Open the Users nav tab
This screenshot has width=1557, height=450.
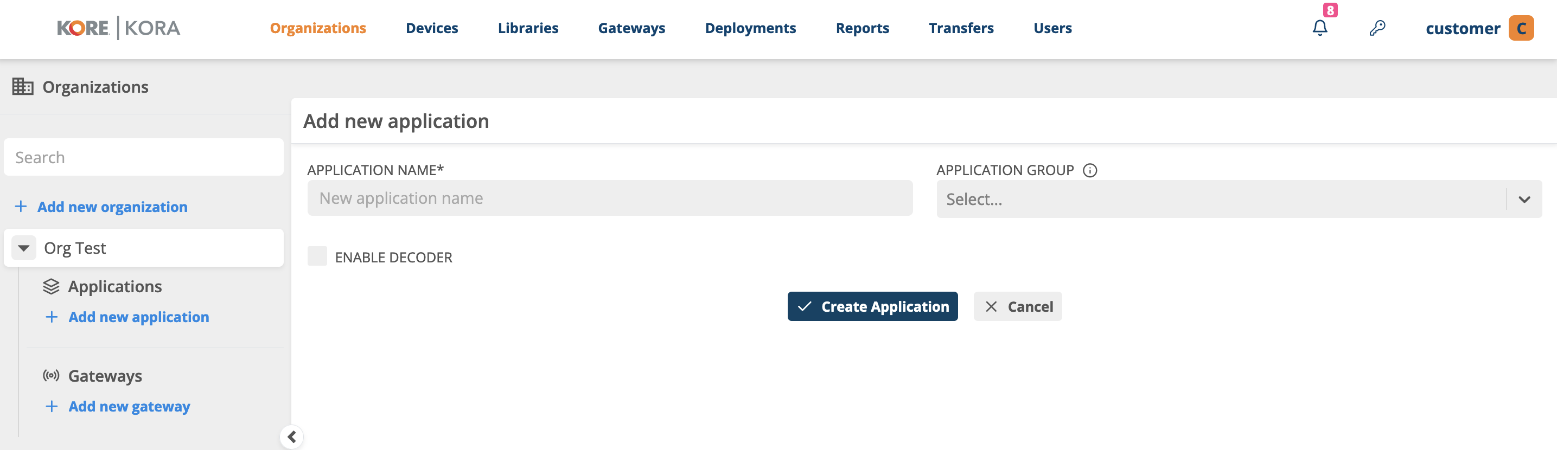1052,28
